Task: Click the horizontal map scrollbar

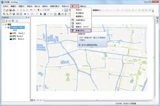Action: tap(97, 100)
